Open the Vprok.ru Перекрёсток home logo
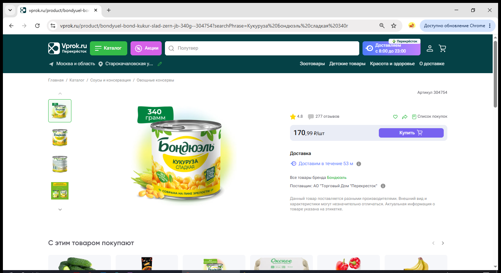The height and width of the screenshot is (273, 501). 68,48
